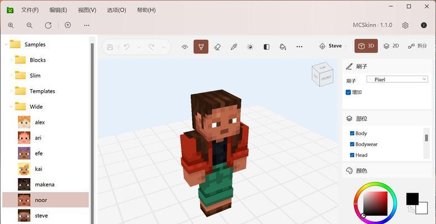The height and width of the screenshot is (224, 436).
Task: Click the view orientation cube
Action: [323, 74]
